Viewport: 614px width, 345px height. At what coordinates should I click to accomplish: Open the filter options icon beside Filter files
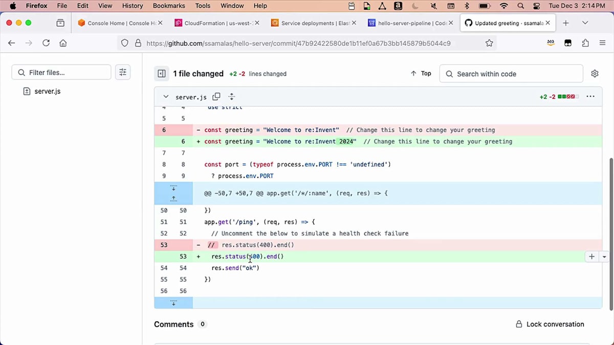[x=123, y=72]
